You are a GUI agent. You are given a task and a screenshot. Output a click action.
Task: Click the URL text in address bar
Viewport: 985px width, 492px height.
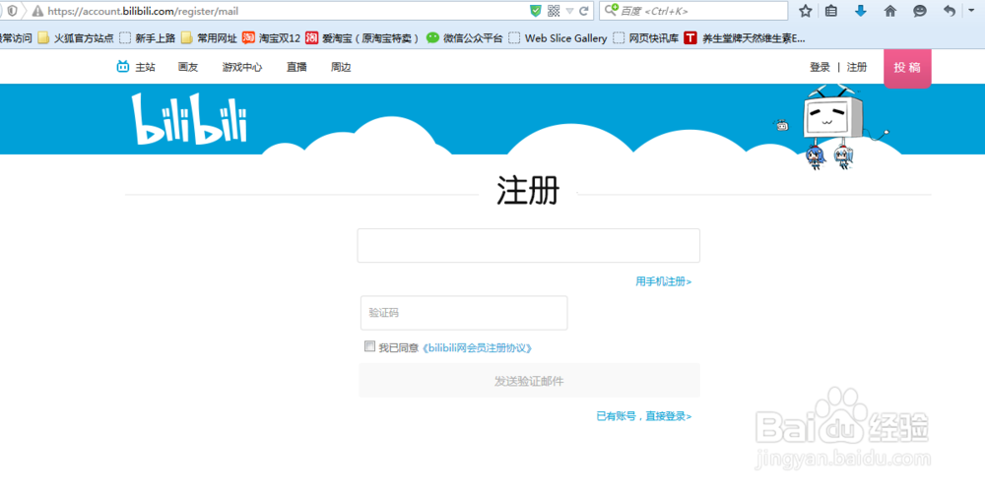143,11
